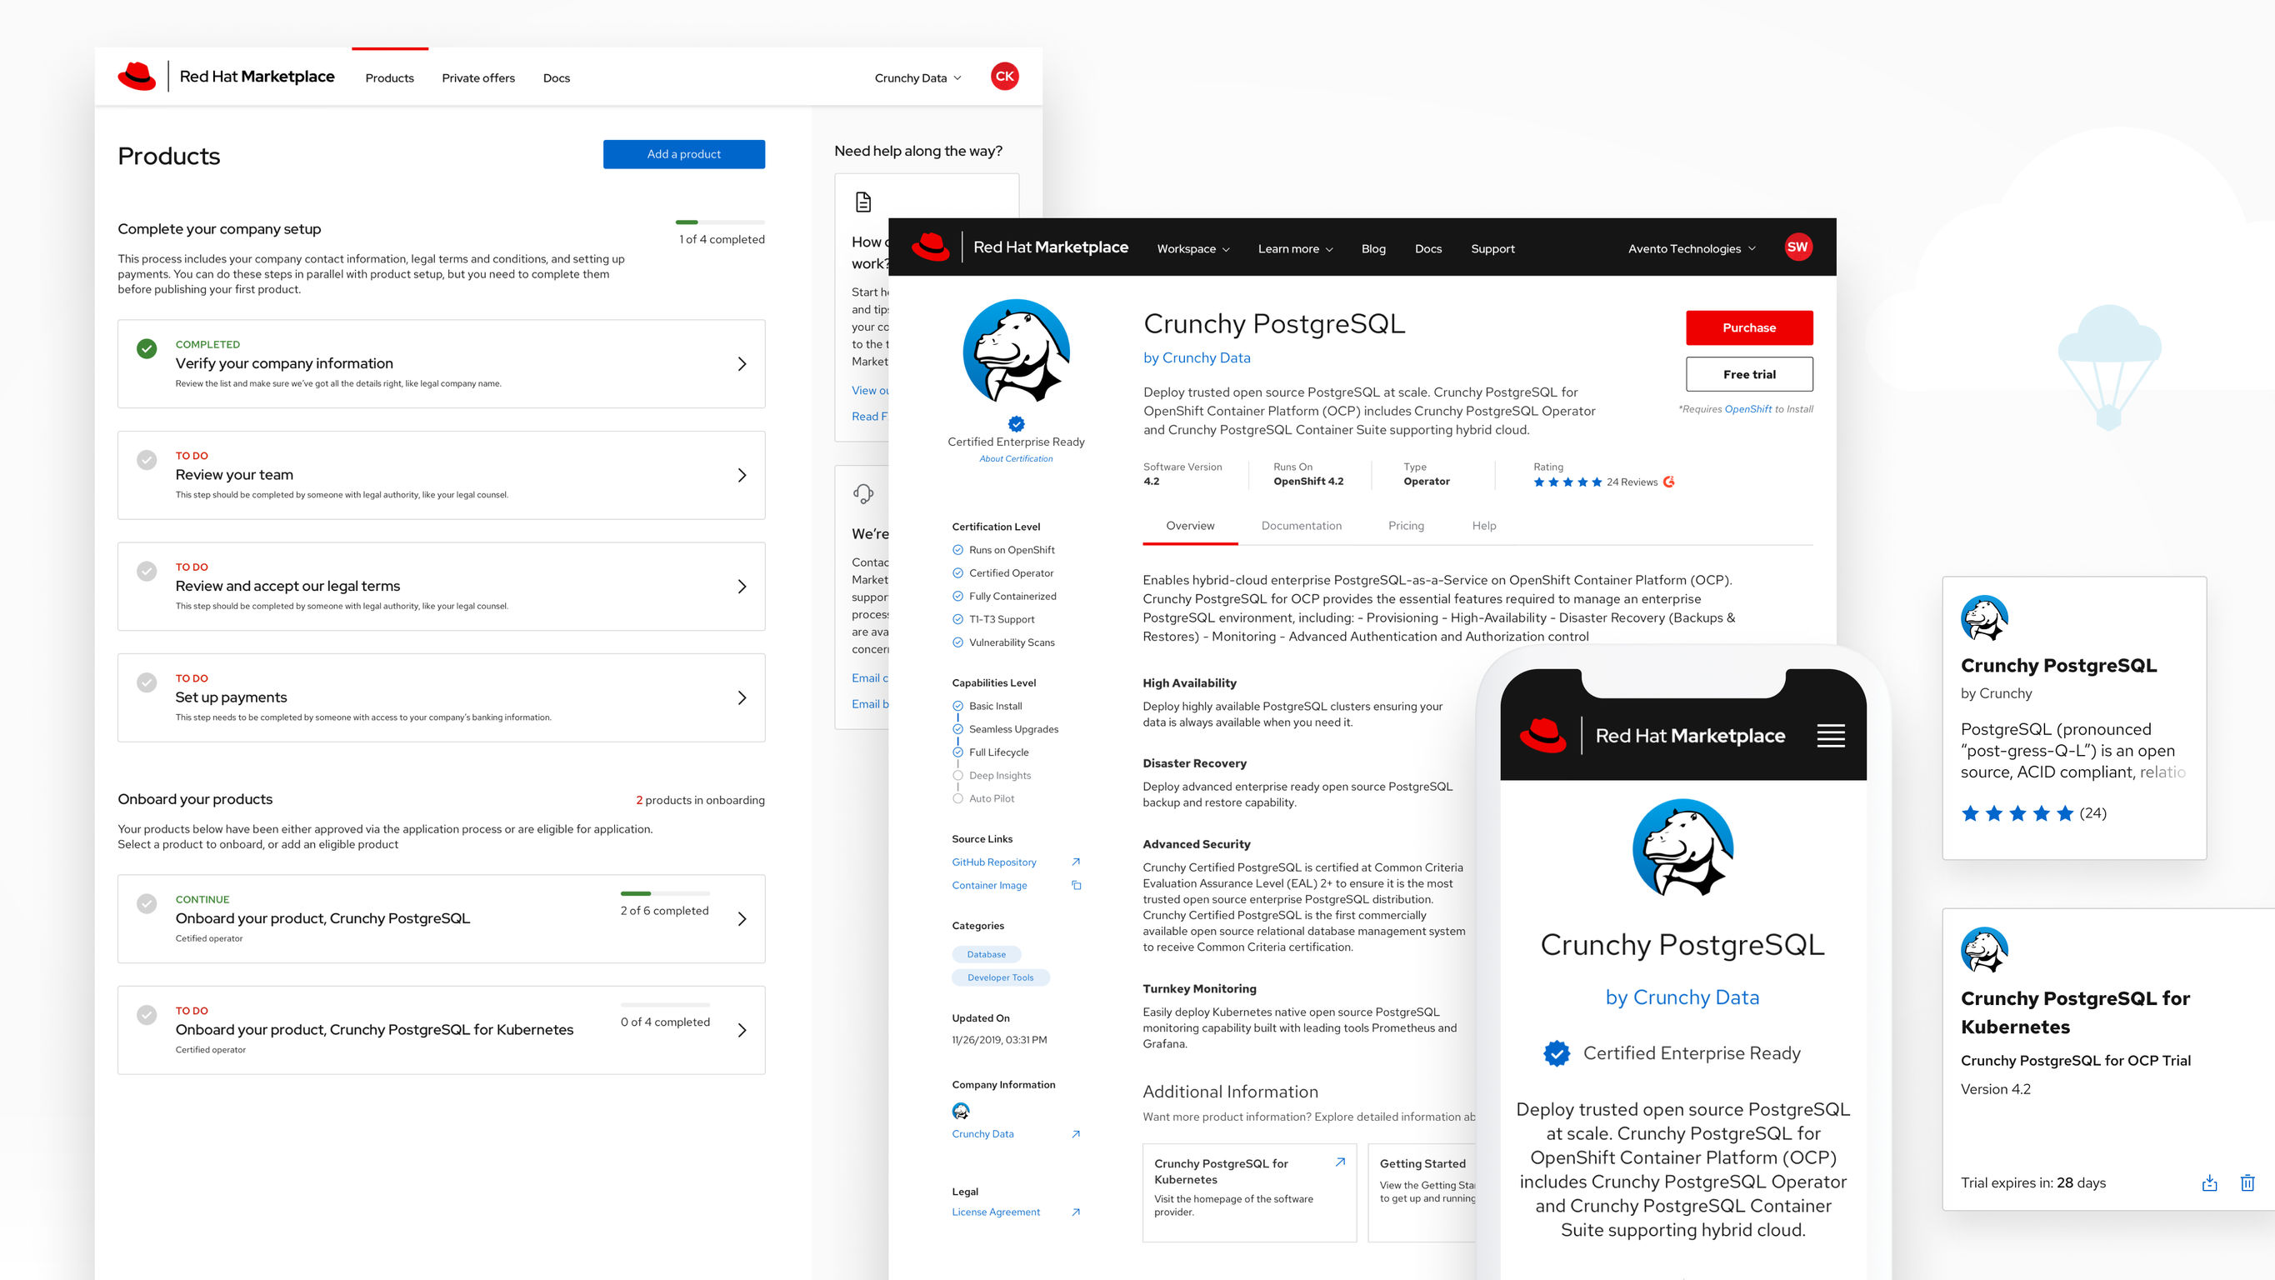The height and width of the screenshot is (1280, 2275).
Task: Click the completed checkmark beside Verify your company information
Action: click(147, 347)
